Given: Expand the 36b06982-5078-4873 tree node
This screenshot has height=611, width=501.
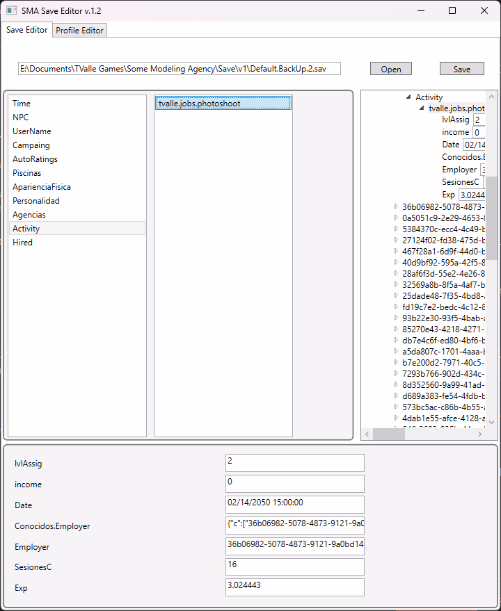Looking at the screenshot, I should point(397,206).
